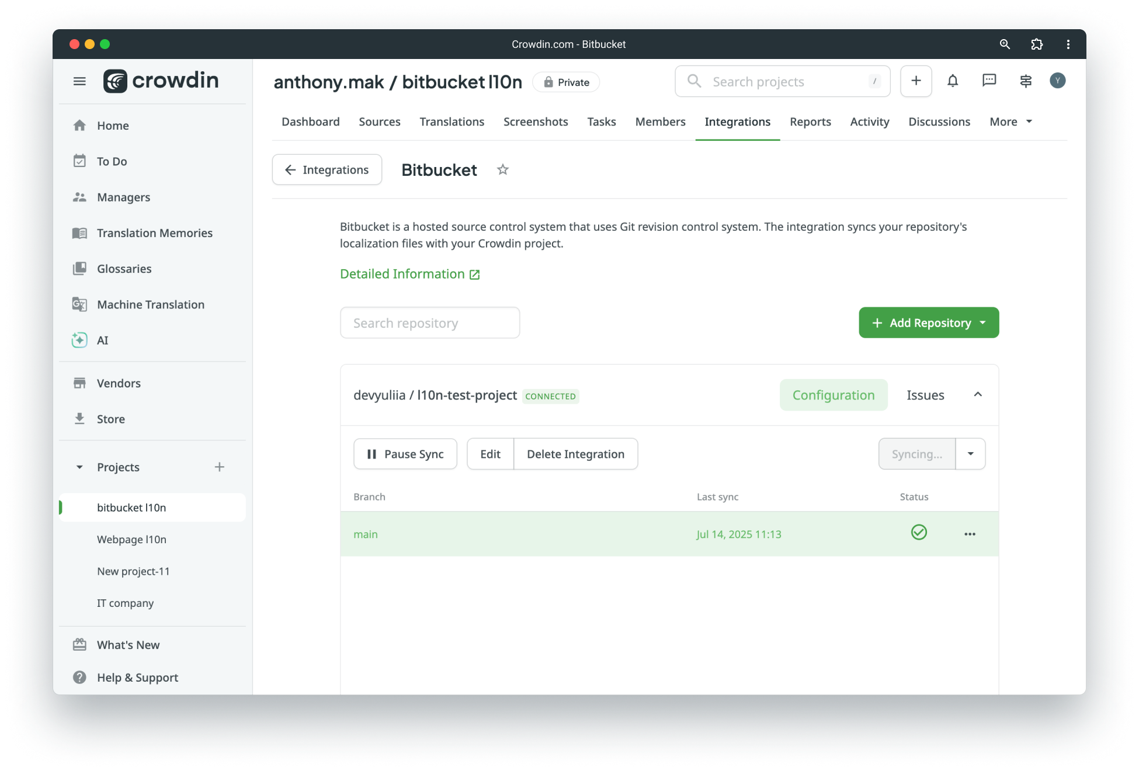Open the settings sliders icon in header
1139x771 pixels.
coord(1026,81)
